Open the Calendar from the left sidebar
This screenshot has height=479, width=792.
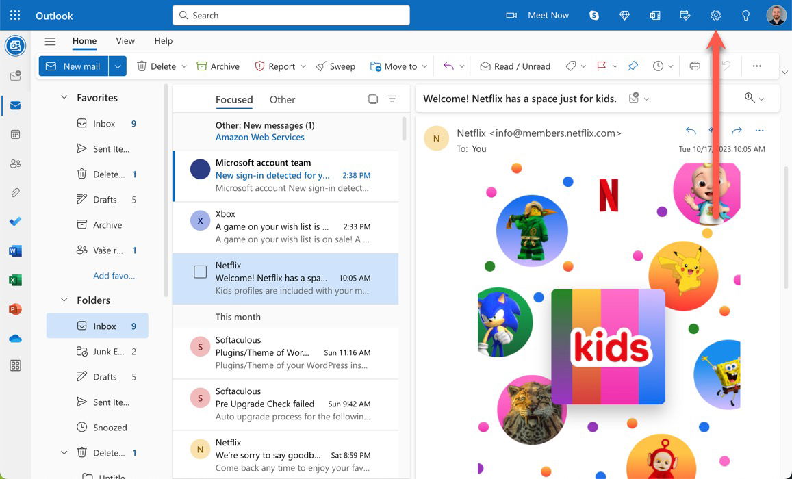coord(15,134)
